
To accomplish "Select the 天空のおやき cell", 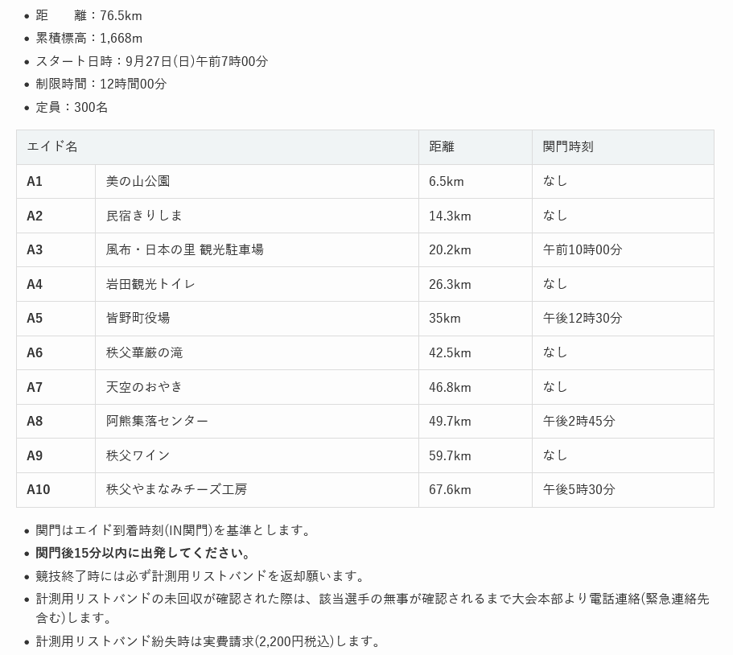I will 145,387.
